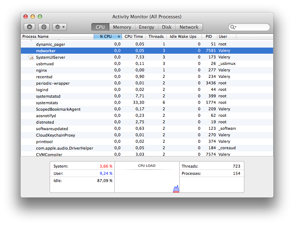The width and height of the screenshot is (294, 226).
Task: Select the aosnotifyd process row
Action: [147, 116]
